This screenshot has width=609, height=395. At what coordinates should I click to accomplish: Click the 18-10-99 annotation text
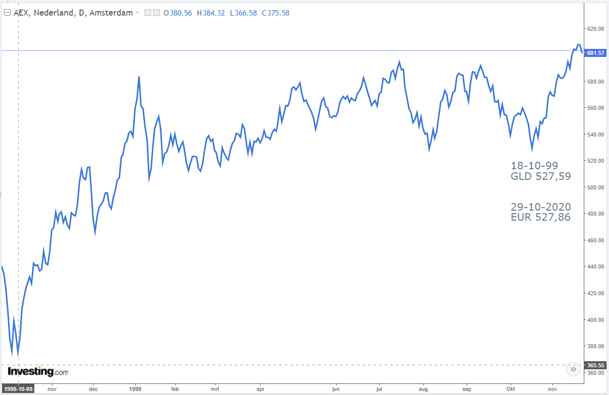[534, 166]
